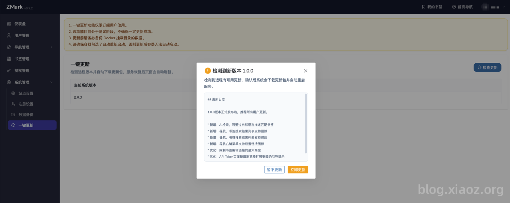Screen dimensions: 510x203
Task: Select 注册设置 submenu item
Action: [x=32, y=104]
